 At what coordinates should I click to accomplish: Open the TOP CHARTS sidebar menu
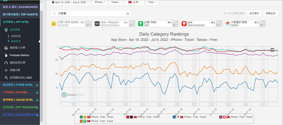[20, 15]
